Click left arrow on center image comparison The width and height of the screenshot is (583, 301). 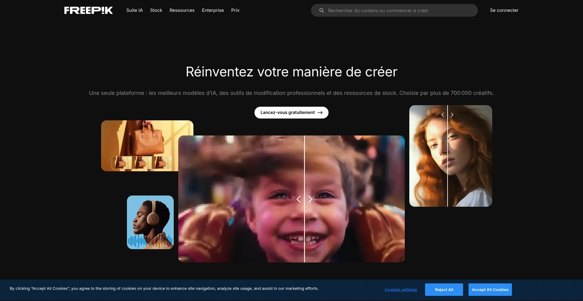coord(299,199)
